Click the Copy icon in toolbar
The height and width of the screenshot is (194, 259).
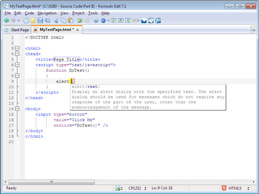pyautogui.click(x=64, y=20)
